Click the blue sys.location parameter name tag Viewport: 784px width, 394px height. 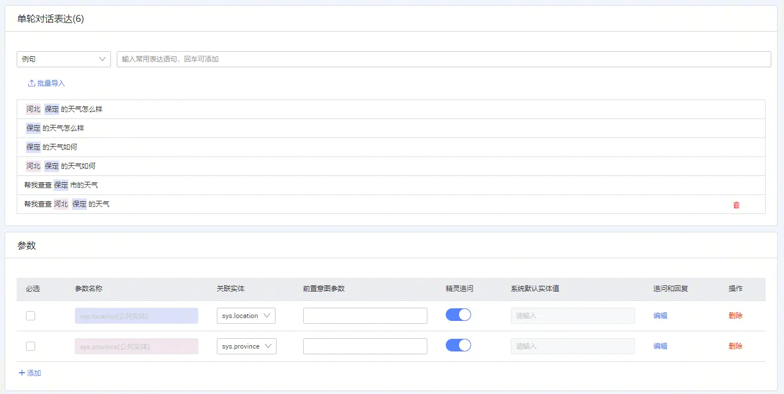pos(136,316)
